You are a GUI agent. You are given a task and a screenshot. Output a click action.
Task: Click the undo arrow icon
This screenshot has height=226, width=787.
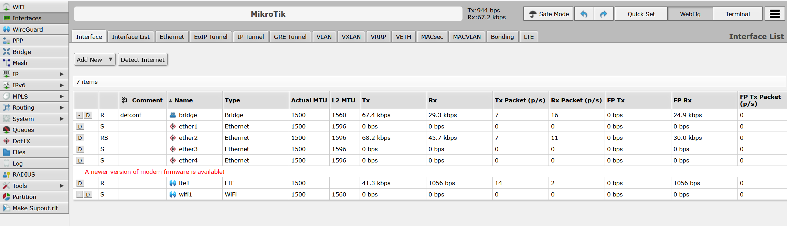584,14
